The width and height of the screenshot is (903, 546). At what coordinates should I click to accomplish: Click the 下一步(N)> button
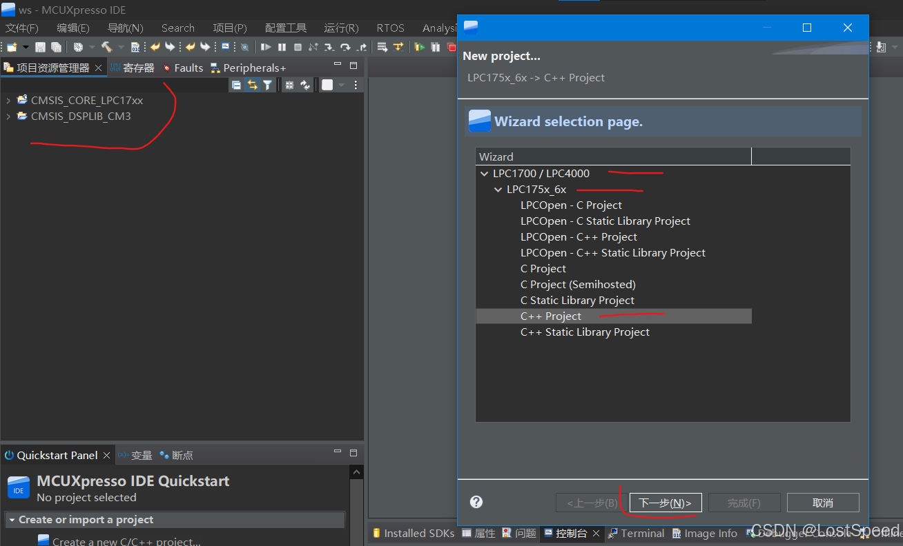[666, 503]
